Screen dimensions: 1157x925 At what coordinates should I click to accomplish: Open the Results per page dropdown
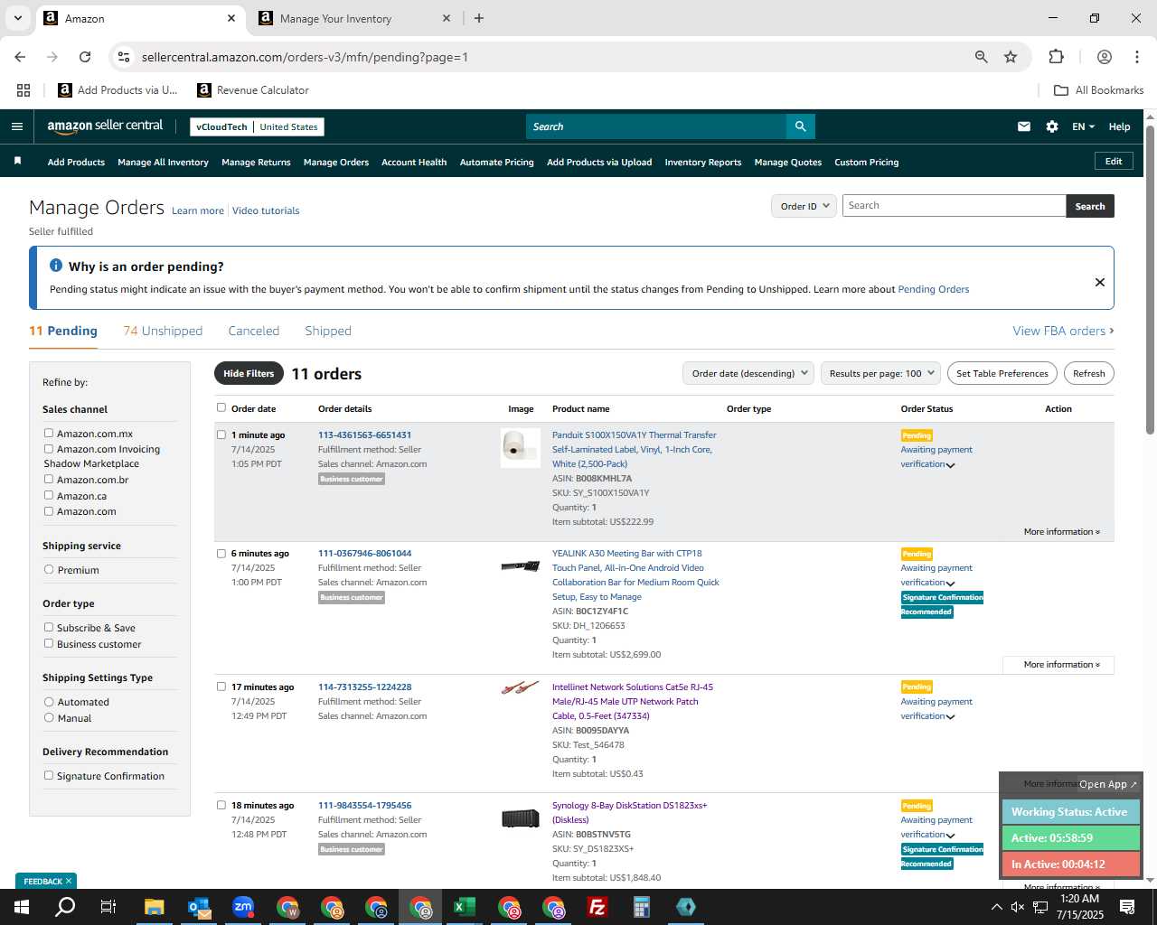tap(881, 373)
